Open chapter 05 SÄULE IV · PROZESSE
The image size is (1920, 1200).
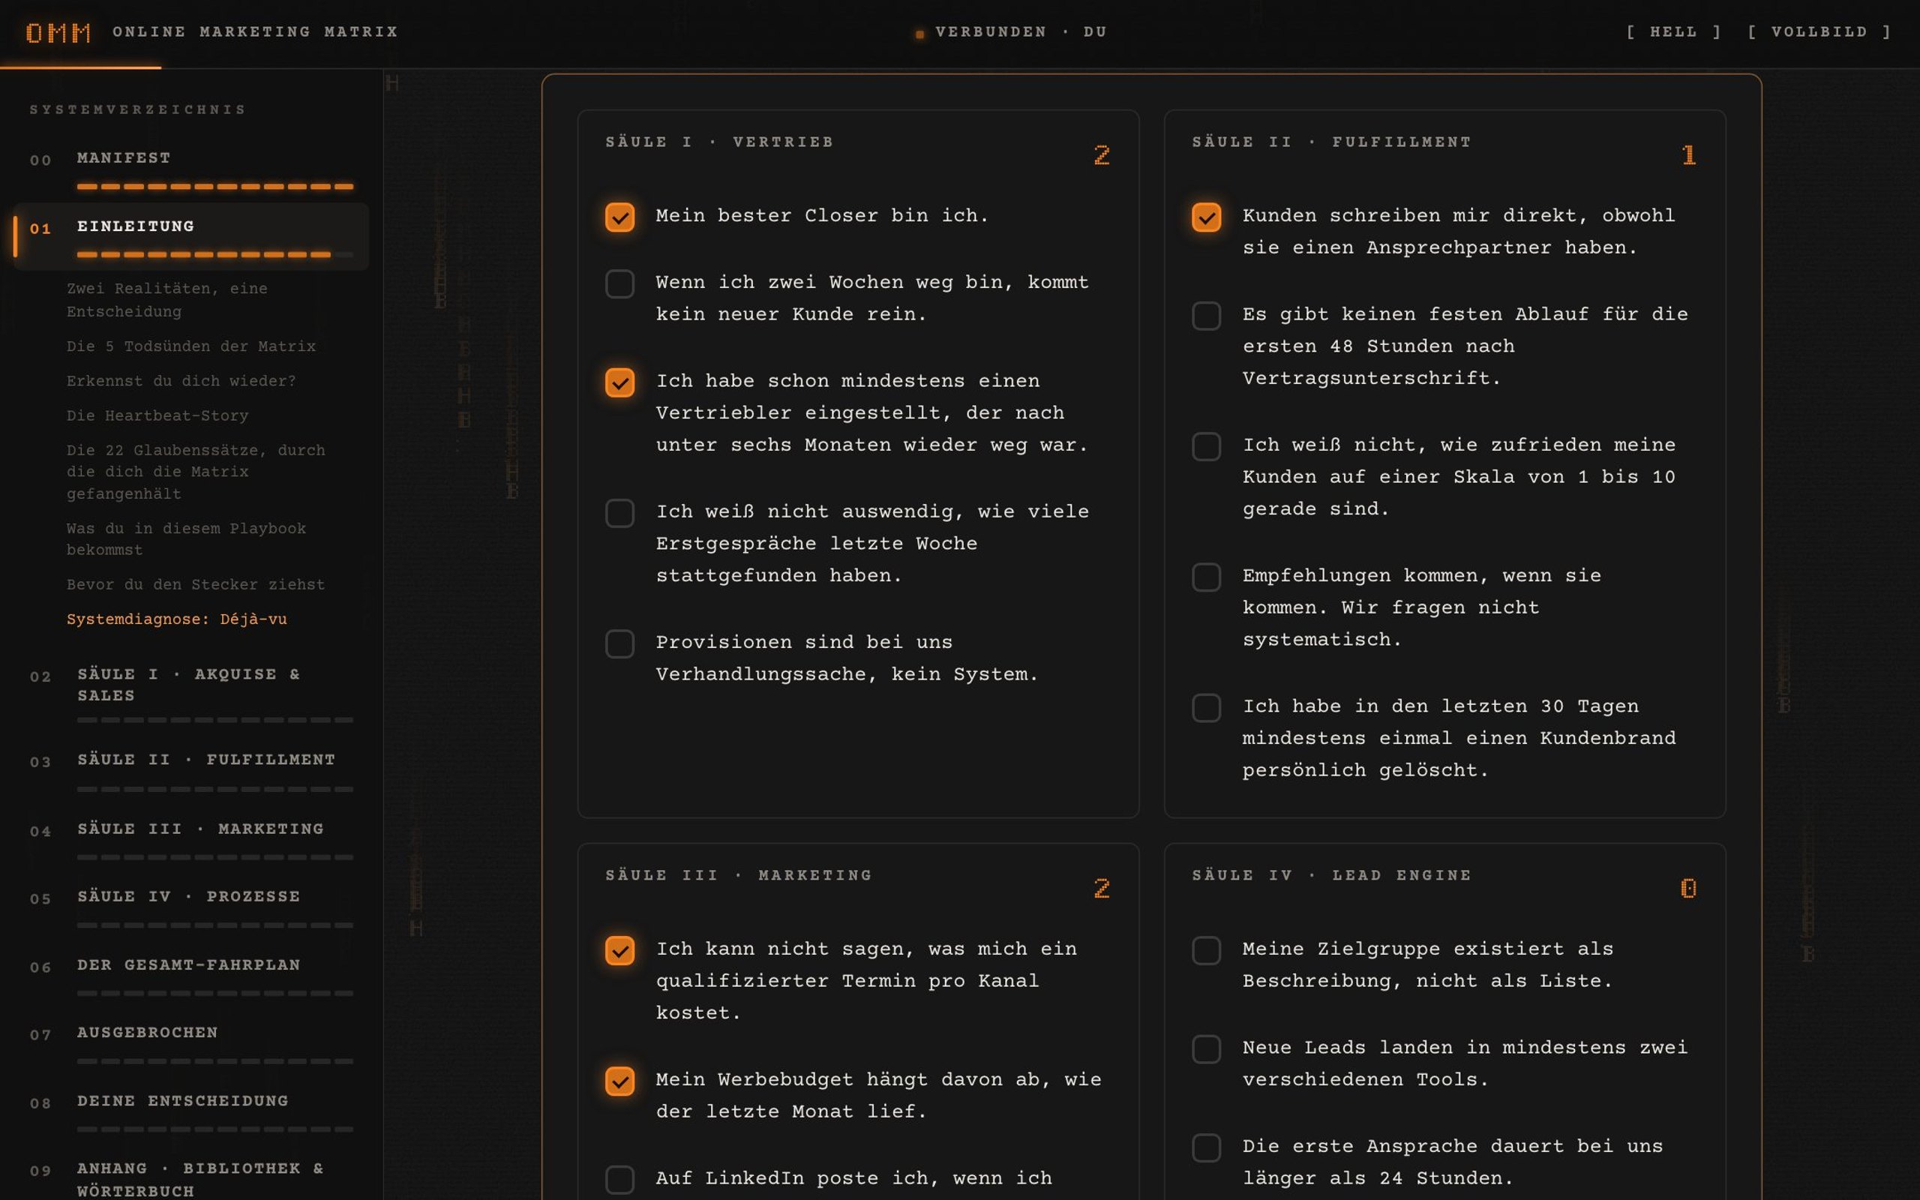coord(191,907)
